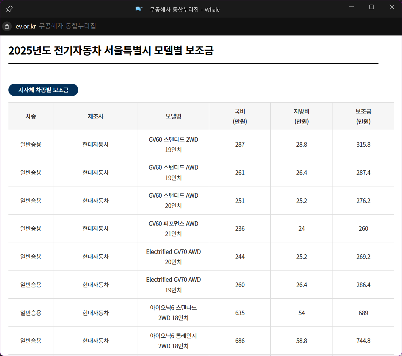Click the 지방비 value 58.8
This screenshot has width=402, height=356.
pos(302,341)
